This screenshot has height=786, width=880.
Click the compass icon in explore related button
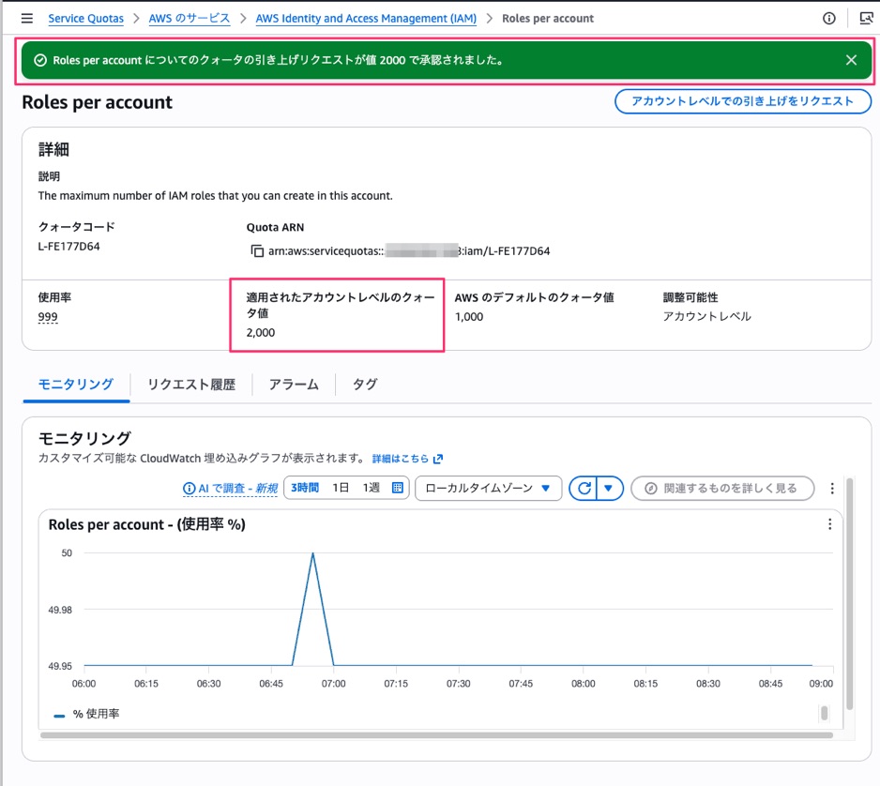coord(650,488)
